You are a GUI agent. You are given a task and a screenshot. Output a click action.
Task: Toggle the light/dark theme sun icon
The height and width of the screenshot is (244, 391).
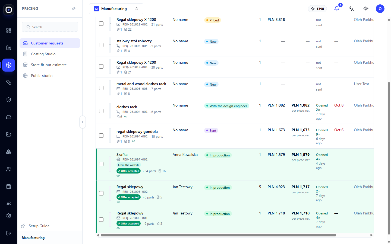pos(366,9)
